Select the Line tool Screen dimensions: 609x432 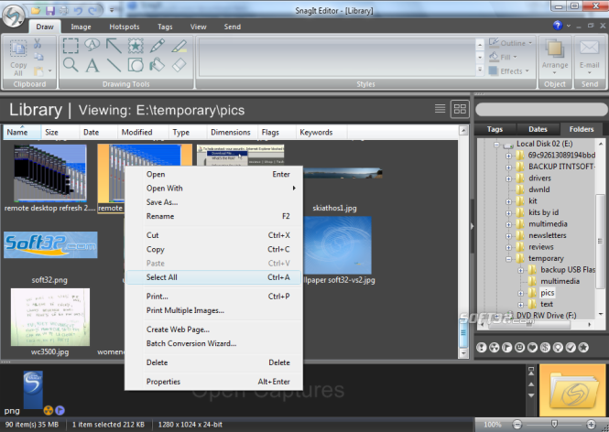coord(114,65)
